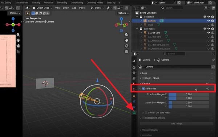Click zoom icon in main 3D viewport
Screen dimensions: 218x137
126,35
